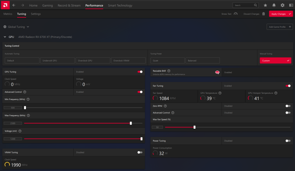Switch to the Metrics sub-tab
295x171 pixels.
[8, 14]
